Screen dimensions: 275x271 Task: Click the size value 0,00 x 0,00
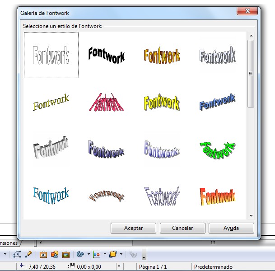pos(89,267)
